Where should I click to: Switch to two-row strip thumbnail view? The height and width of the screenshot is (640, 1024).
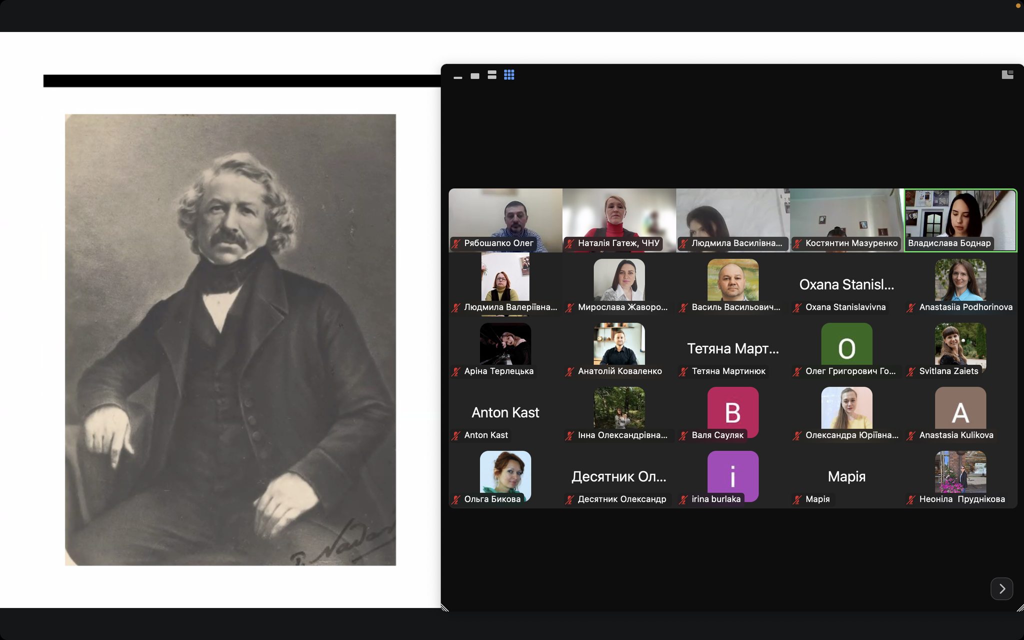pos(492,75)
